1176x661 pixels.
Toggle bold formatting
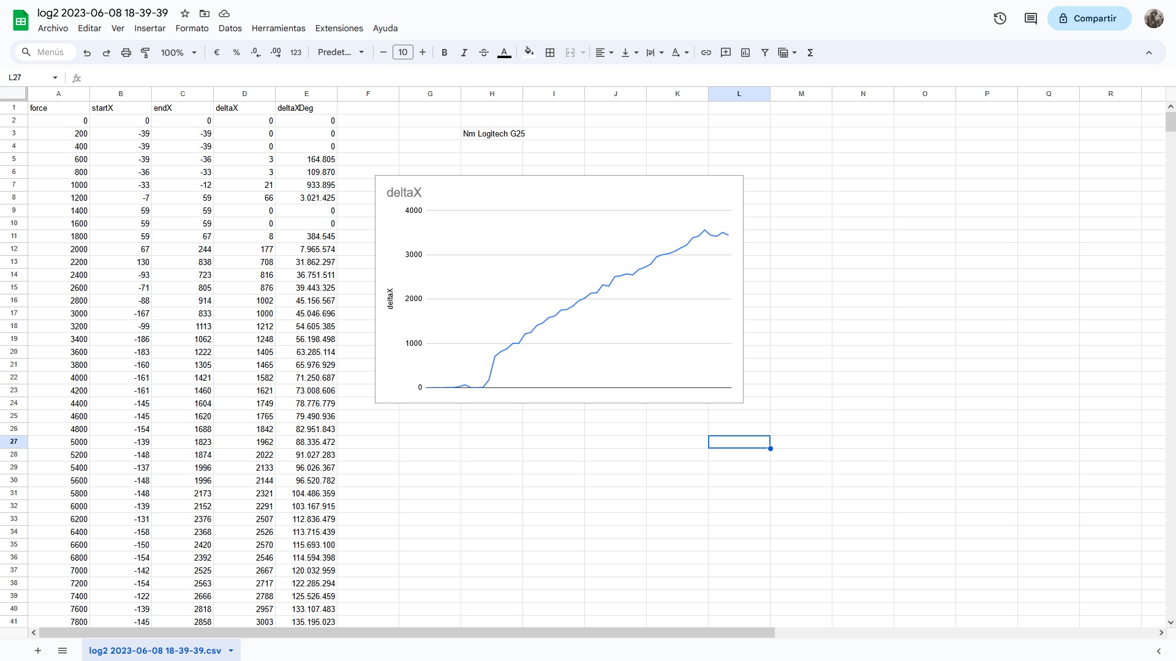pyautogui.click(x=445, y=53)
